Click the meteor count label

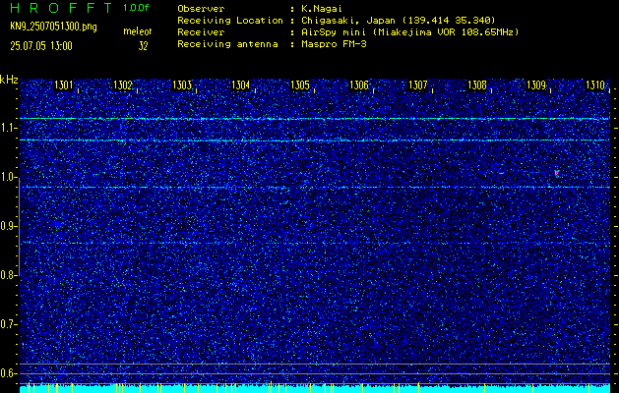138,31
